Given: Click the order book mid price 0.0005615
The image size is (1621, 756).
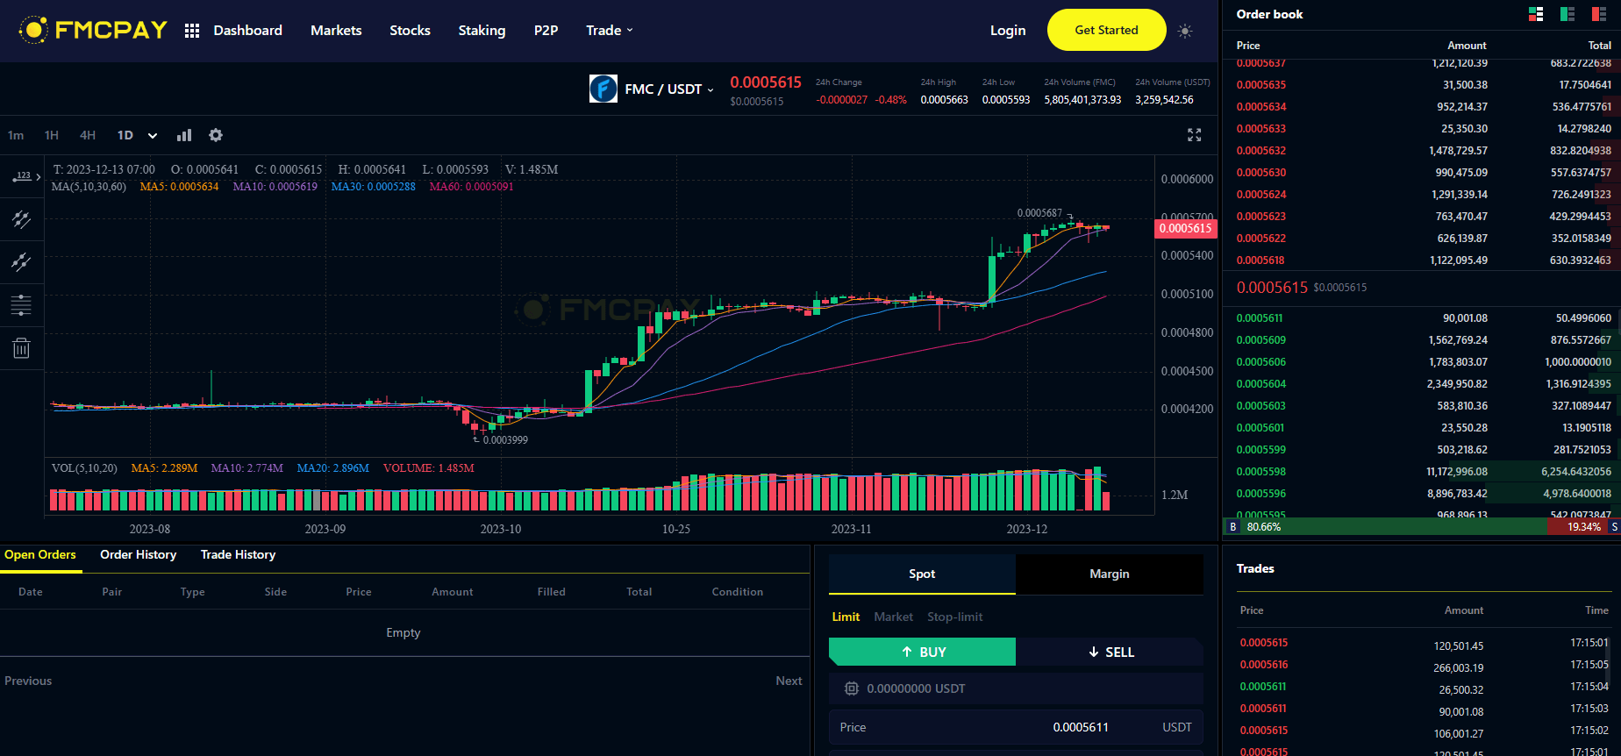Looking at the screenshot, I should tap(1272, 288).
